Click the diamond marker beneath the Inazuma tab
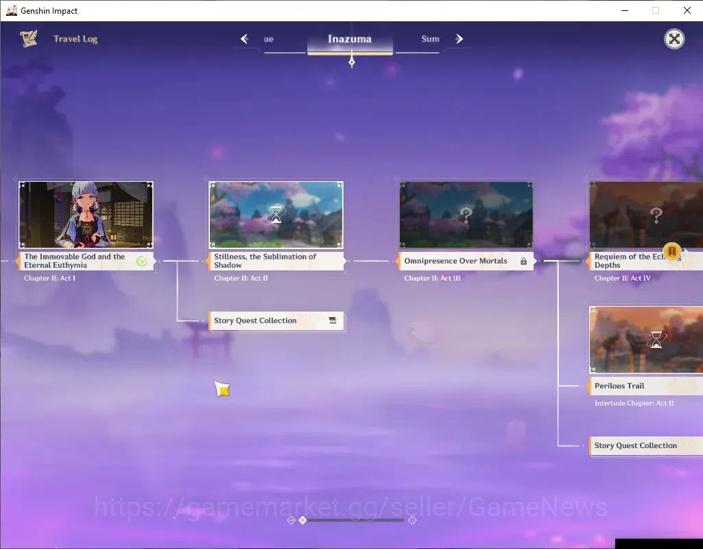 click(x=352, y=62)
